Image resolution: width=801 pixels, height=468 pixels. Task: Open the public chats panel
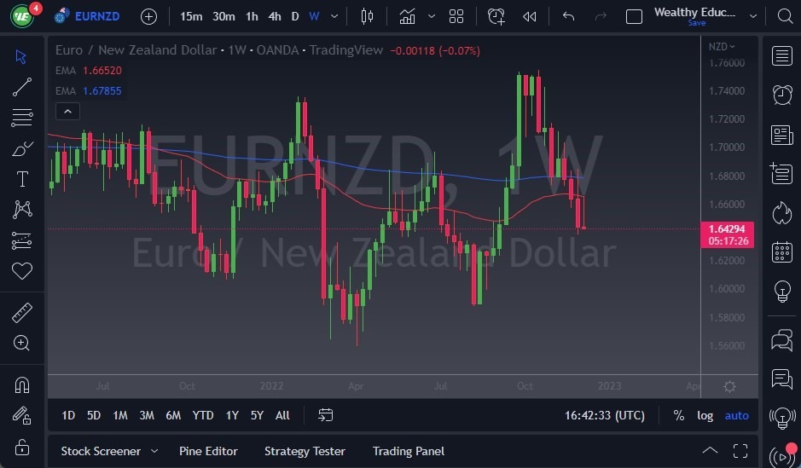pos(781,340)
